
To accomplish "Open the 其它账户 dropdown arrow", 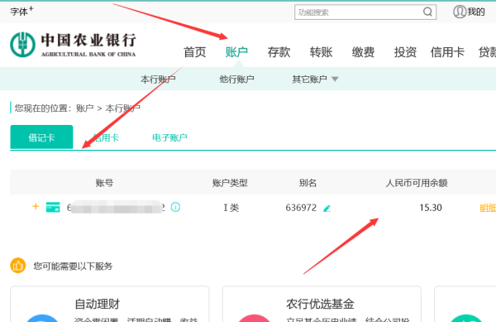I will (x=335, y=79).
